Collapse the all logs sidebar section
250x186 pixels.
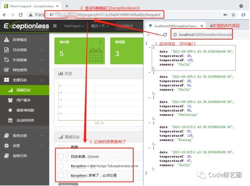[25, 80]
